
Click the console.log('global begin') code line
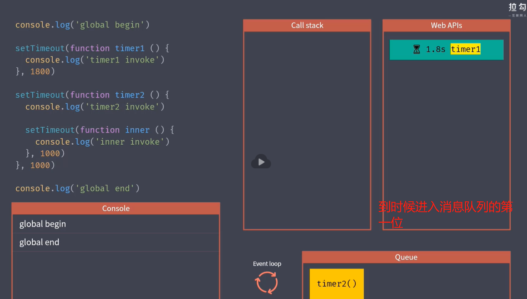pos(82,25)
